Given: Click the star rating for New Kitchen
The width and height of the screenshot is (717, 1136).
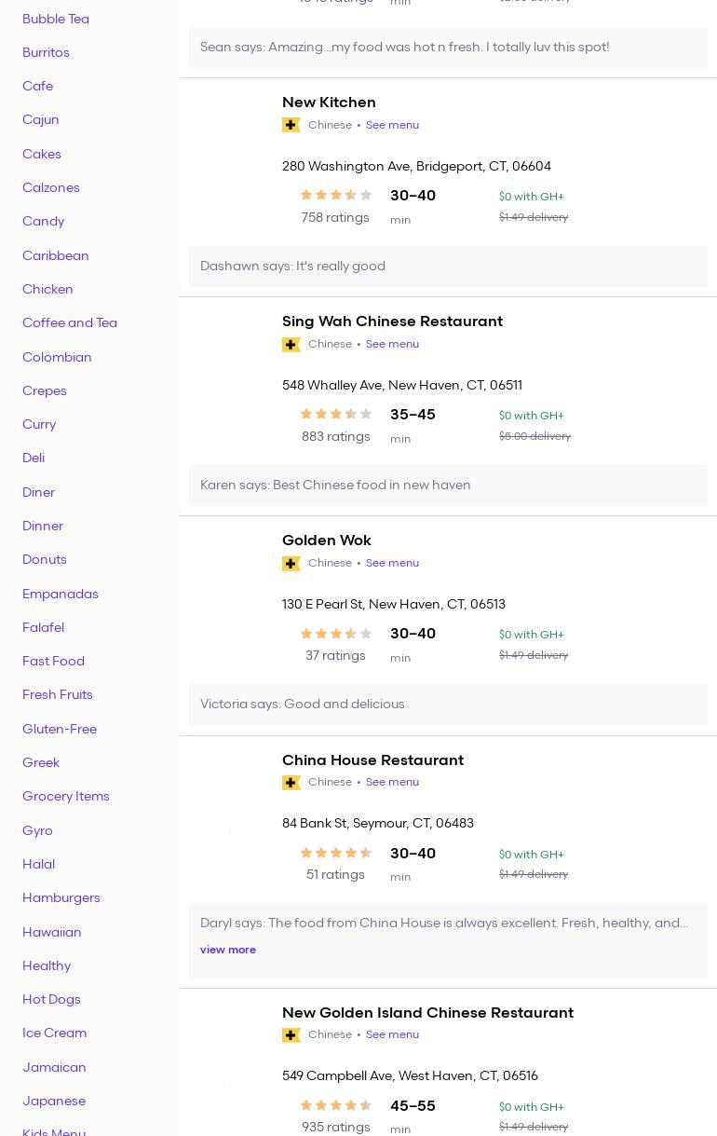Looking at the screenshot, I should pyautogui.click(x=335, y=195).
